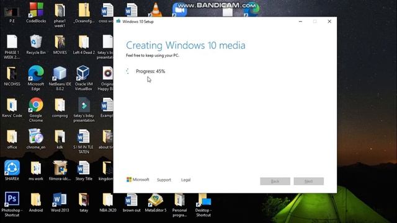Launch Word 2013 shortcut

(x=60, y=203)
